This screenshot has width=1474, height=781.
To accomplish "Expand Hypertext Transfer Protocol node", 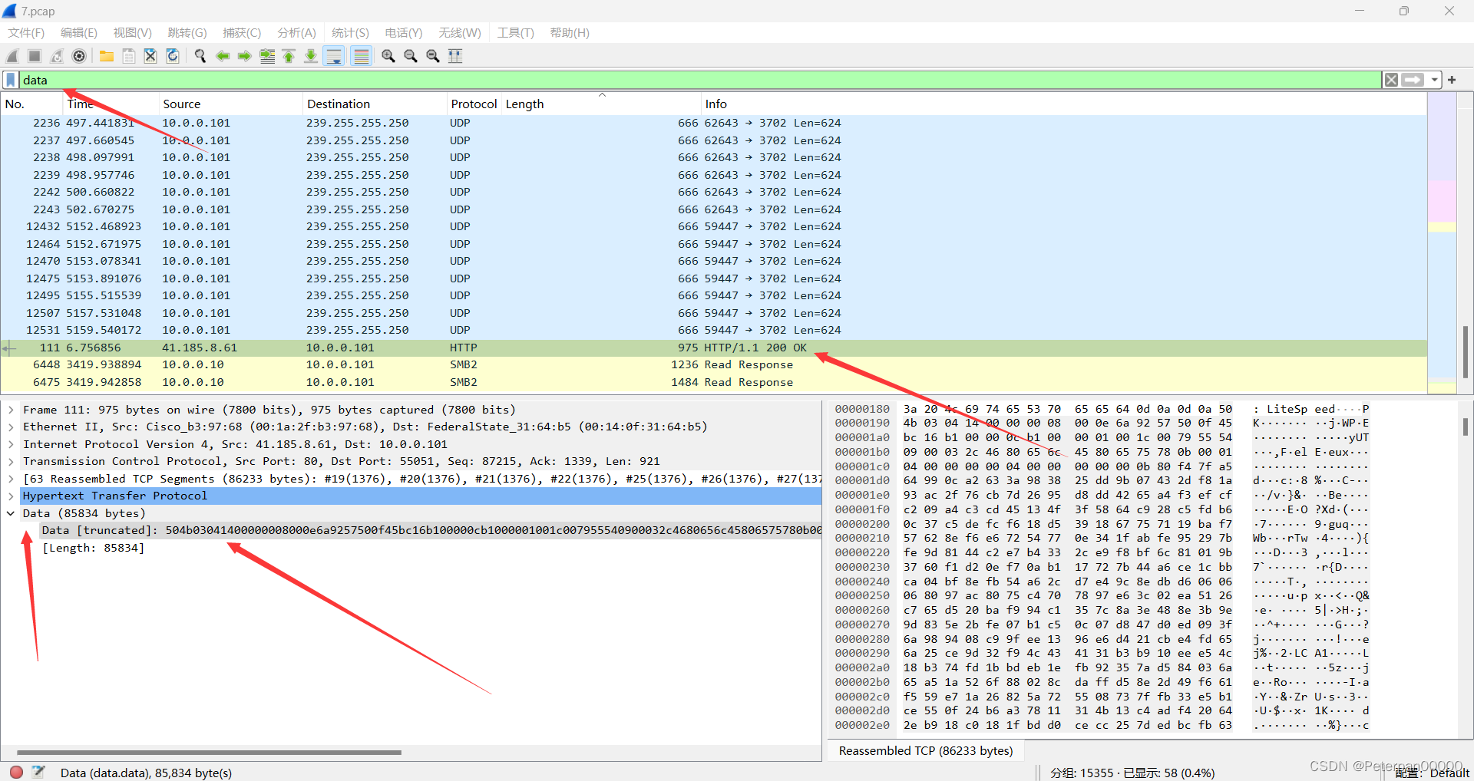I will coord(11,496).
